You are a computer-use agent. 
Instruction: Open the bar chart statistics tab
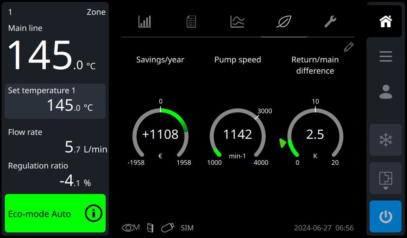(x=144, y=22)
